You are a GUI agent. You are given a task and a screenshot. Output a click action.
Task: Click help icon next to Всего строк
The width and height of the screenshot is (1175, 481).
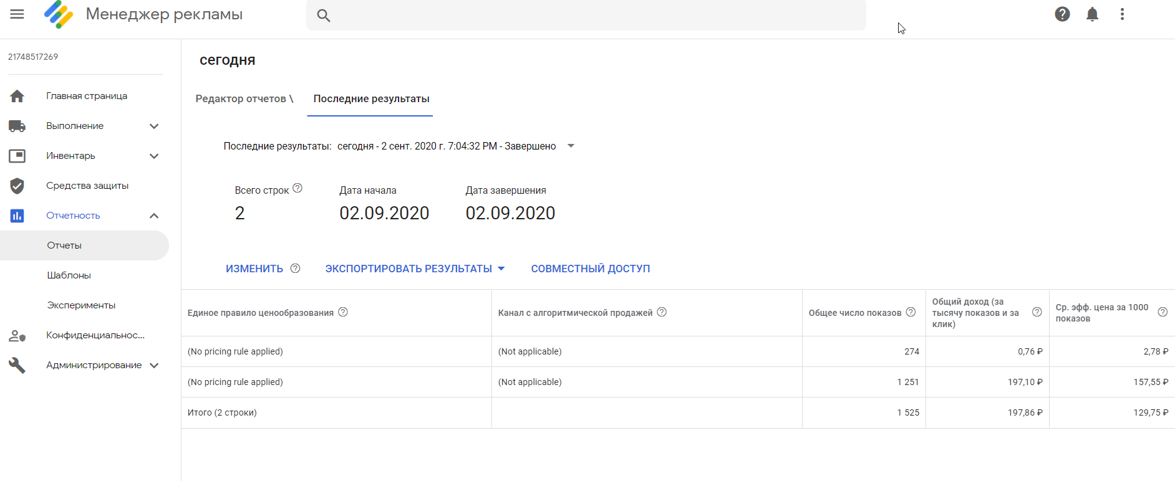[297, 188]
